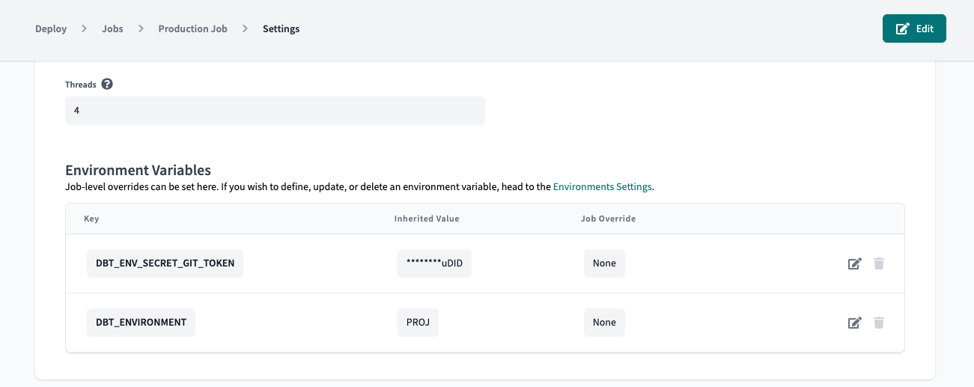Click the None override for DBT_ENVIRONMENT
Viewport: 974px width, 387px height.
coord(604,323)
